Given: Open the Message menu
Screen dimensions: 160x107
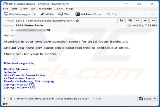Looking at the screenshot, I should [x=45, y=9].
